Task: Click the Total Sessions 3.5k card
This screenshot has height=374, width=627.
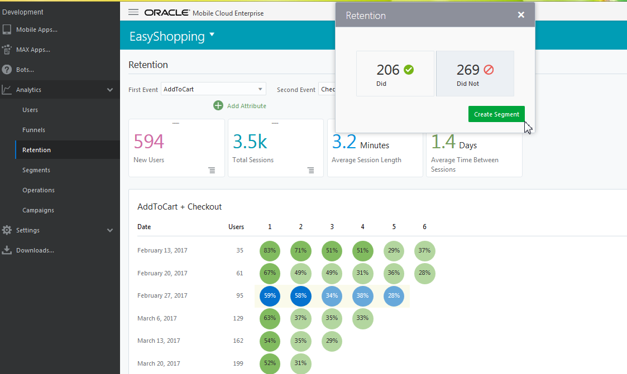Action: pyautogui.click(x=275, y=148)
